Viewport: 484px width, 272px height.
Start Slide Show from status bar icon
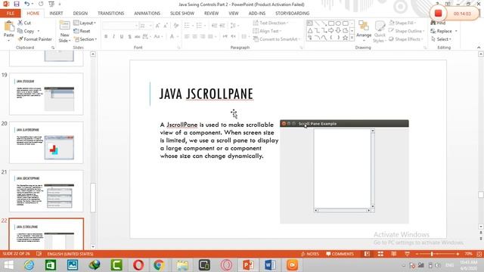407,254
